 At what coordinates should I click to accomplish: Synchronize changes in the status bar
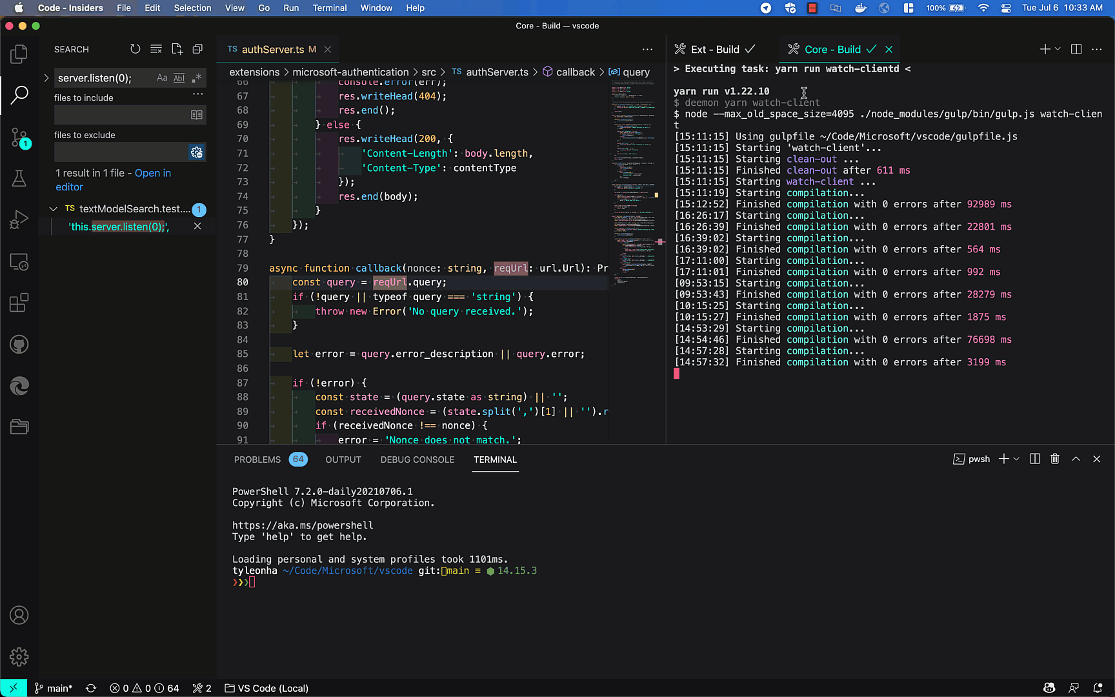(91, 689)
